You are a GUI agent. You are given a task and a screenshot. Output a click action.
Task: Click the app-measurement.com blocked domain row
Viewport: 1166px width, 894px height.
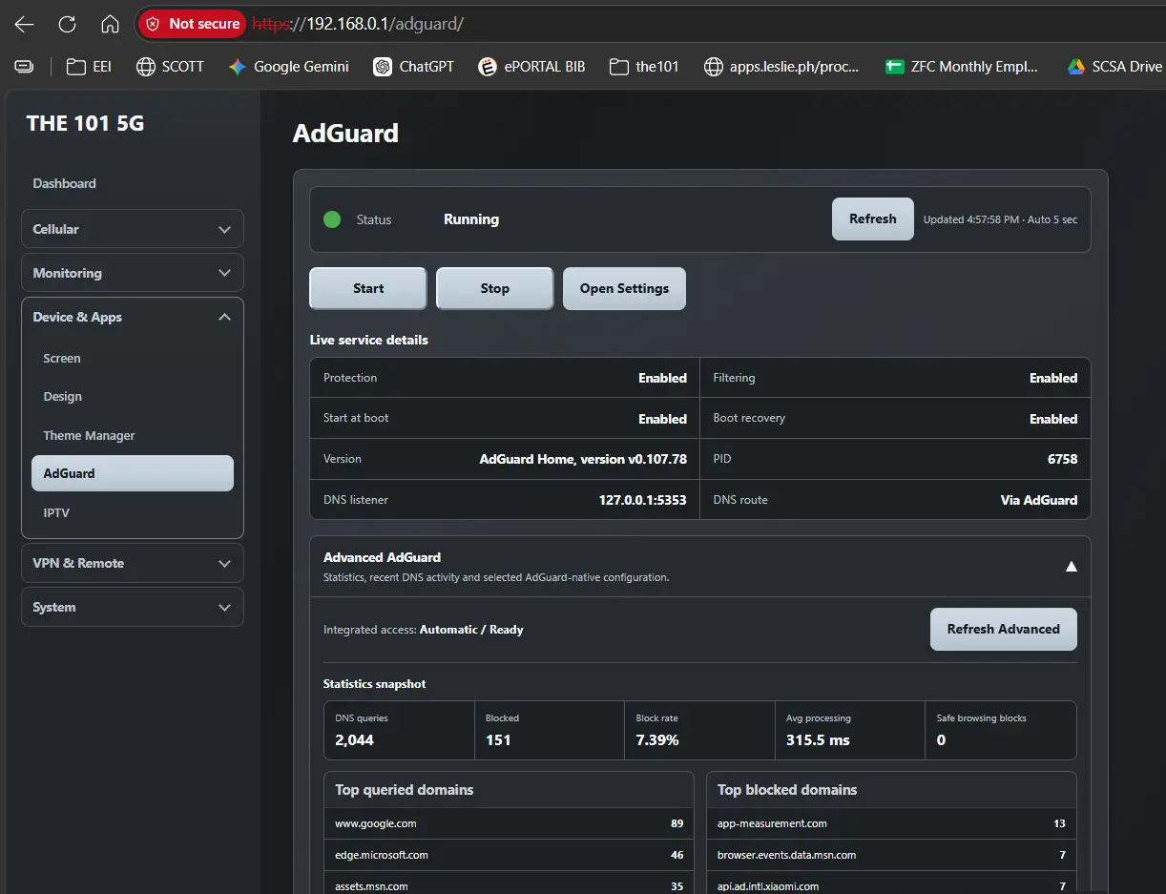891,823
